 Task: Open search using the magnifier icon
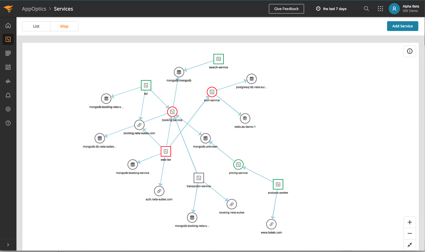(366, 9)
